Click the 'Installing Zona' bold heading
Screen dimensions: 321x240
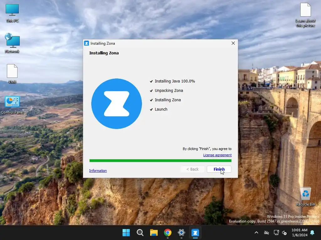(104, 53)
